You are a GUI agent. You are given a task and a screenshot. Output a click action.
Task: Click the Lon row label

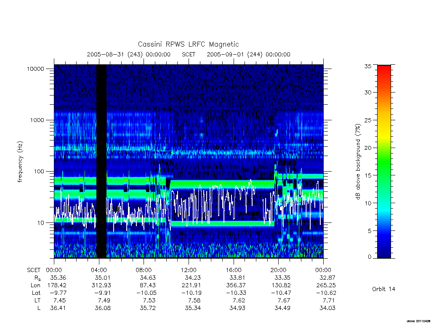click(35, 286)
